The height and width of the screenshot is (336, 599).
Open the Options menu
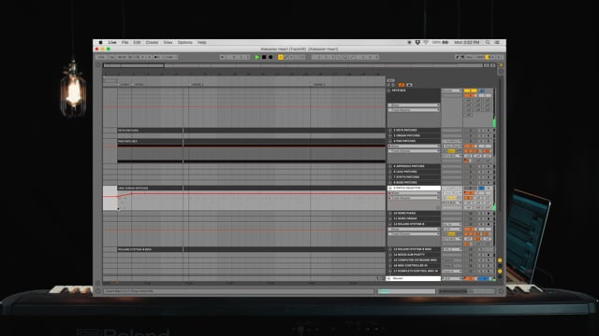185,42
